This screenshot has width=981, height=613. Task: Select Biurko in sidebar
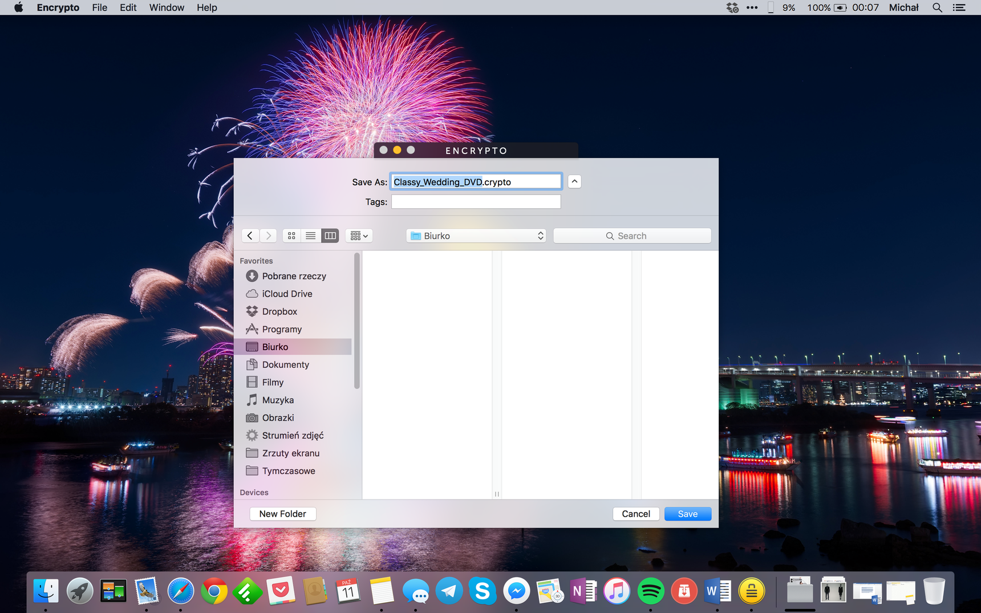(x=293, y=347)
